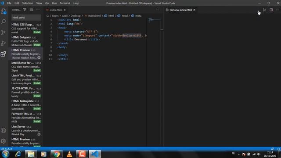Open the View menu

click(x=39, y=3)
